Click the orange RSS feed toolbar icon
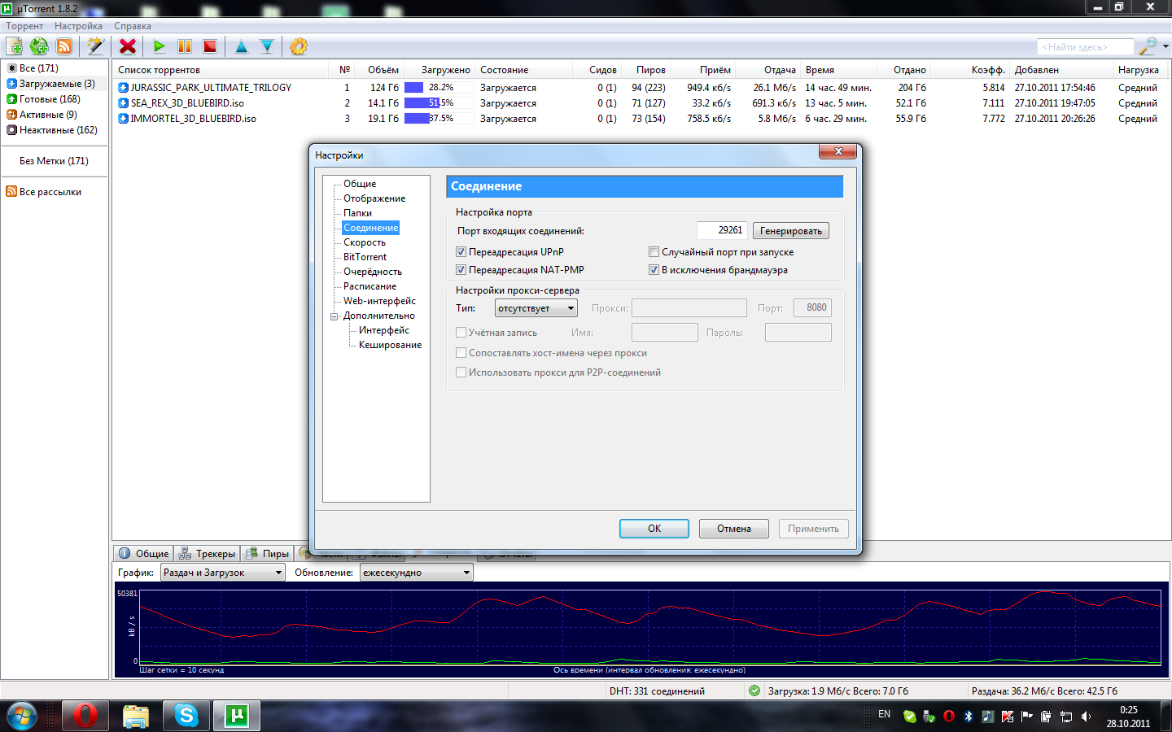The image size is (1172, 732). coord(64,46)
